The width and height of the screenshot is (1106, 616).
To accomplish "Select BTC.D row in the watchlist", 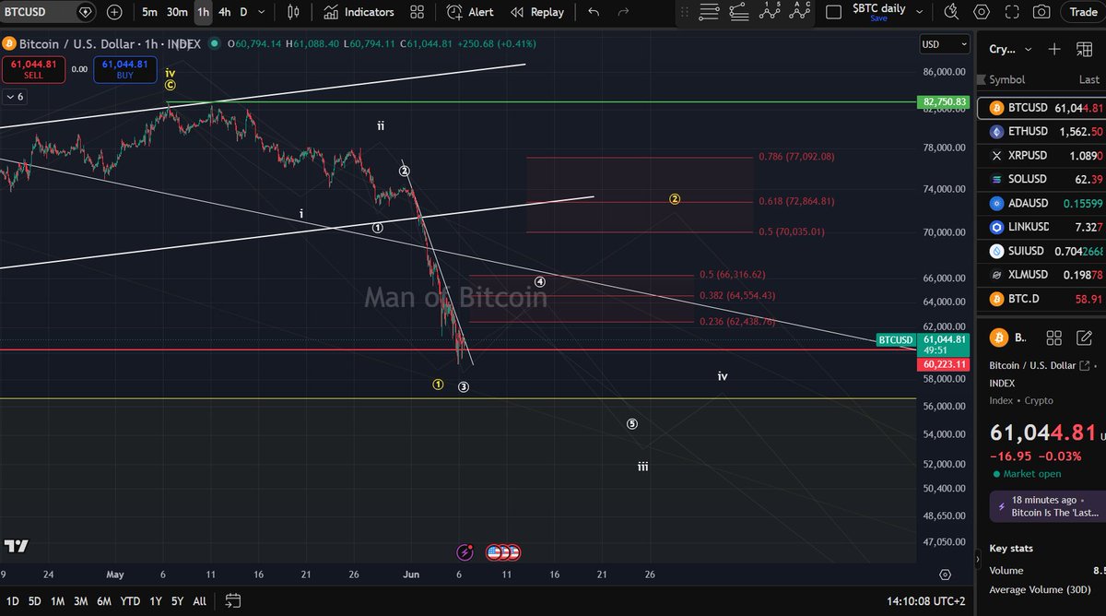I will [1041, 299].
